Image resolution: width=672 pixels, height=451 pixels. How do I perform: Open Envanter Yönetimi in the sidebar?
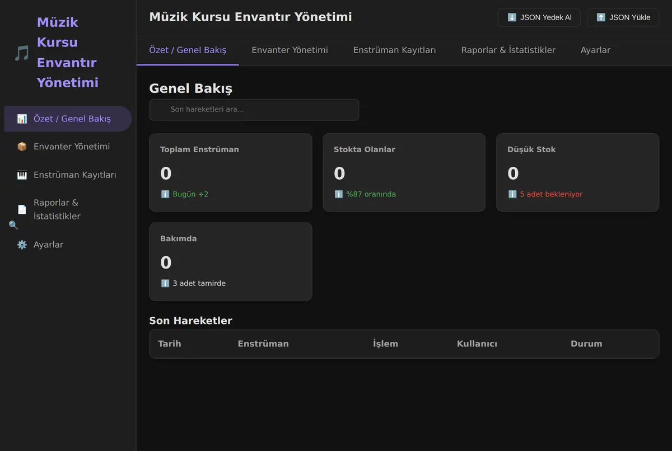68,147
